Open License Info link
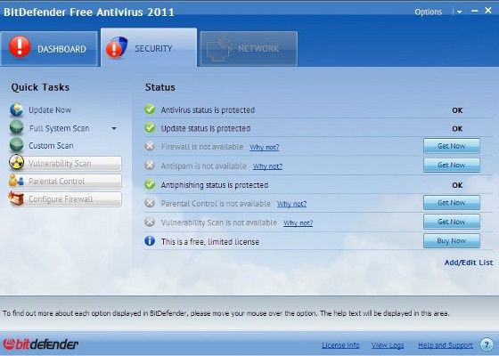Screen dimensions: 499x356 coord(340,345)
